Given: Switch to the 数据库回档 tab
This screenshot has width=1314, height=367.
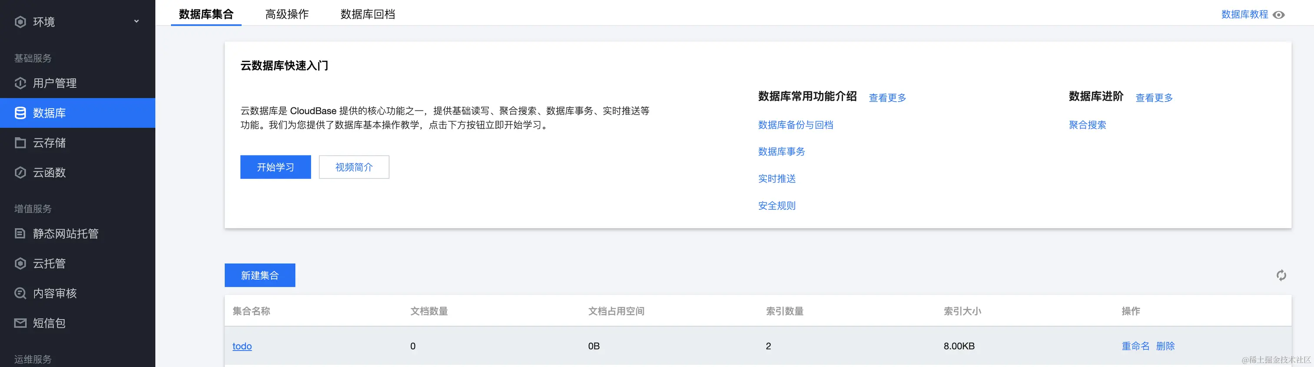Looking at the screenshot, I should pyautogui.click(x=368, y=14).
